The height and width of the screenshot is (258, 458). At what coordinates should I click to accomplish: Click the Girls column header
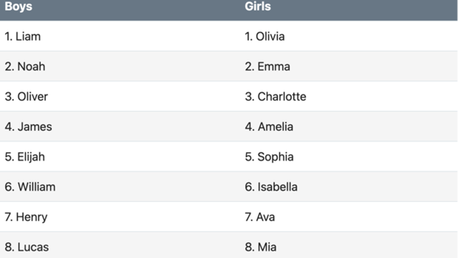point(258,6)
